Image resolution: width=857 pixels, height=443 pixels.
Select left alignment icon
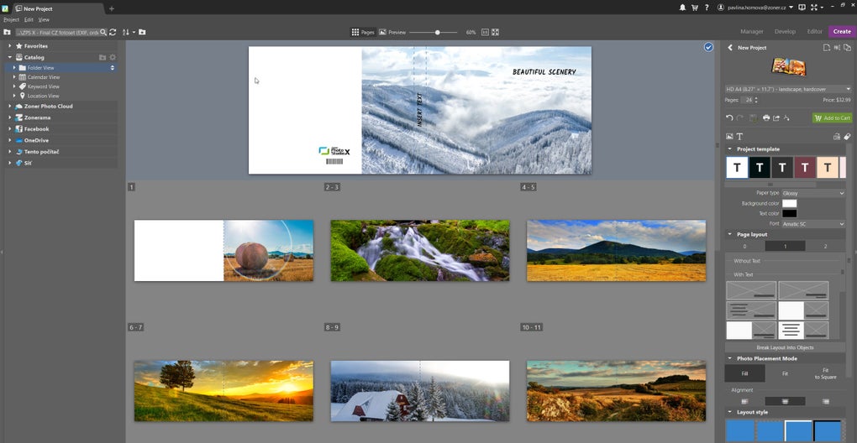745,402
